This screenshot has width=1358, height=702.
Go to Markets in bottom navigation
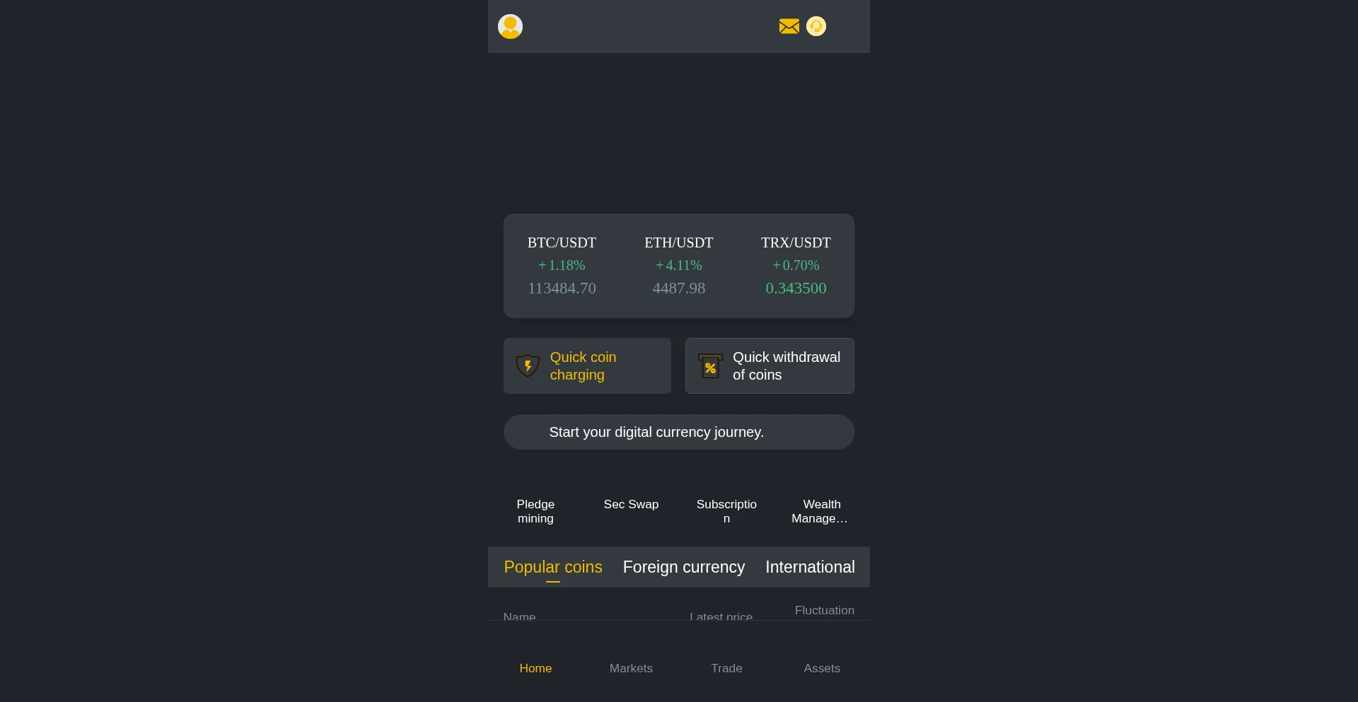(x=631, y=668)
